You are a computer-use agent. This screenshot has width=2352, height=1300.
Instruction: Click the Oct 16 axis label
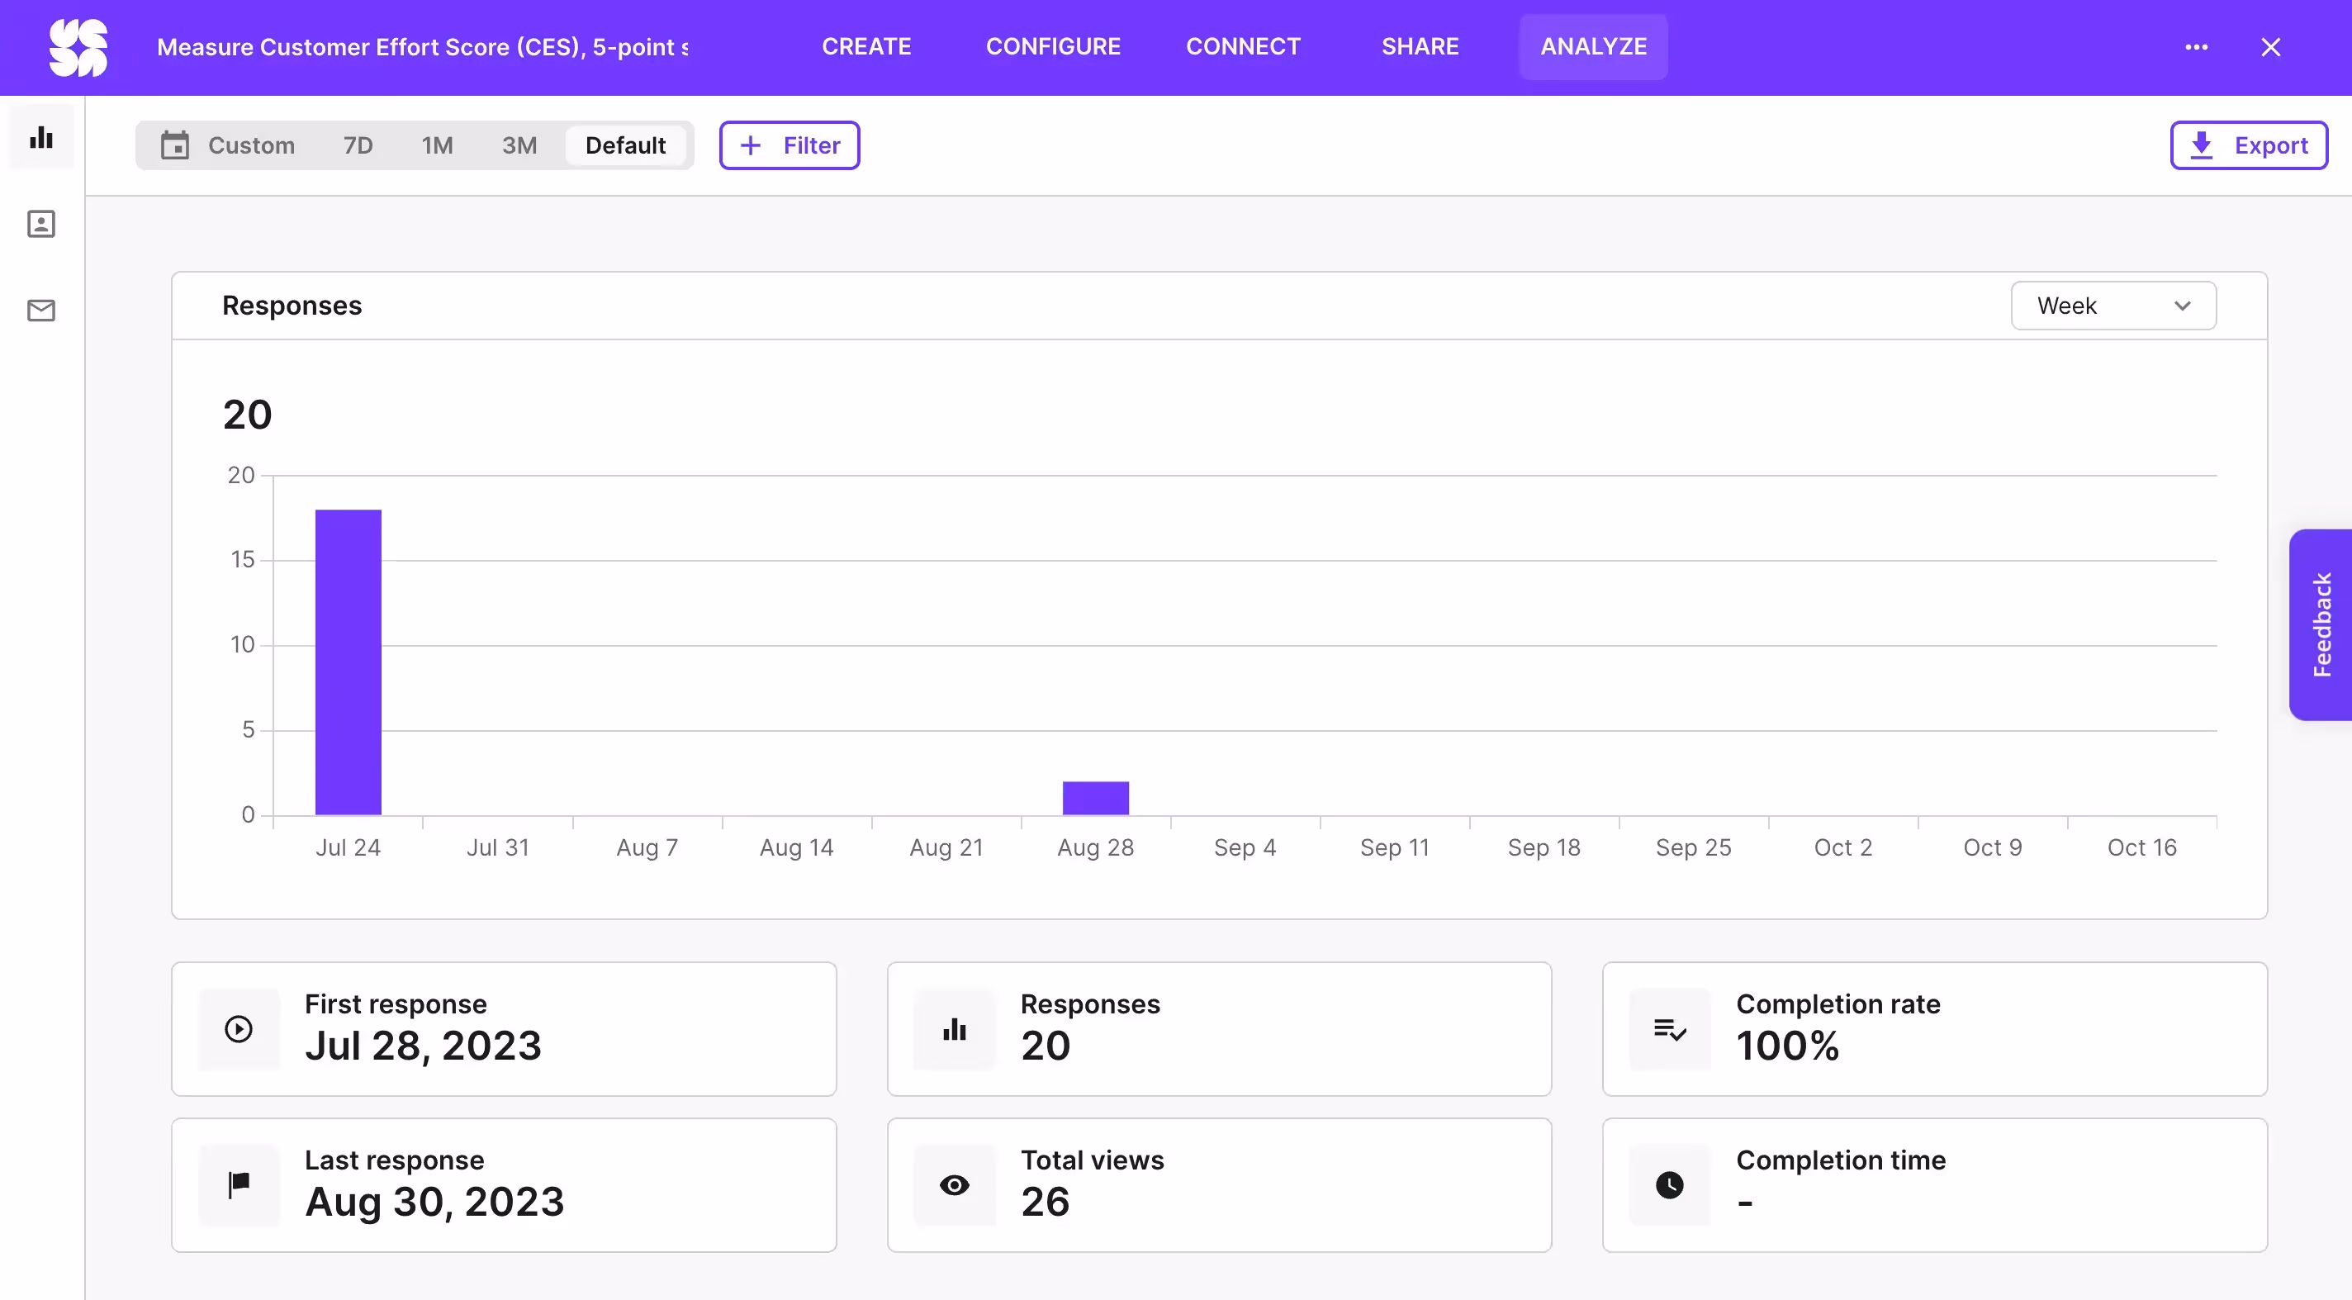coord(2141,848)
